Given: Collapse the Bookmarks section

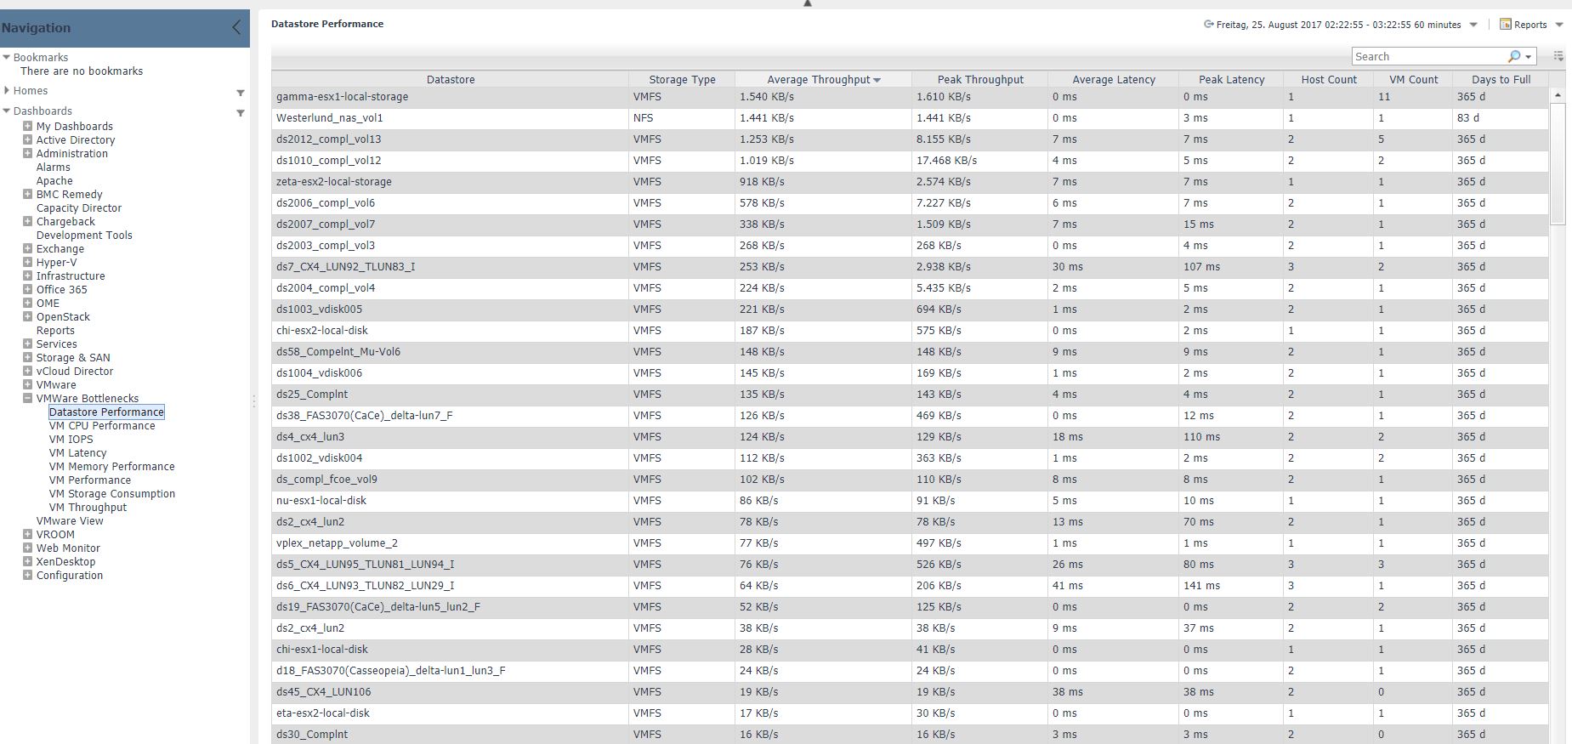Looking at the screenshot, I should click(x=7, y=57).
